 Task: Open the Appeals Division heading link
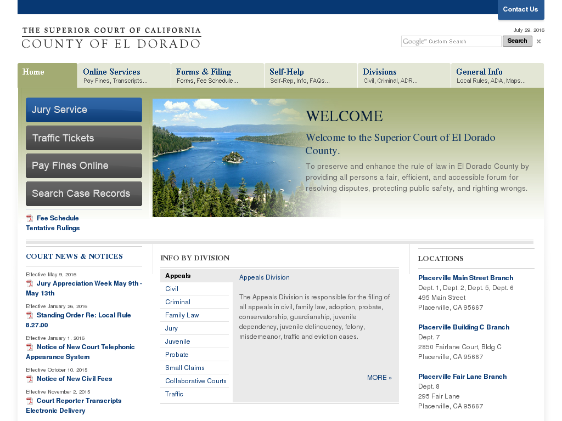coord(265,277)
